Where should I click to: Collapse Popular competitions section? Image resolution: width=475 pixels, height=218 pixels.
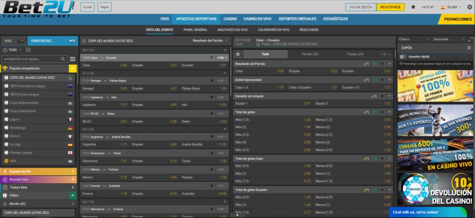(72, 69)
